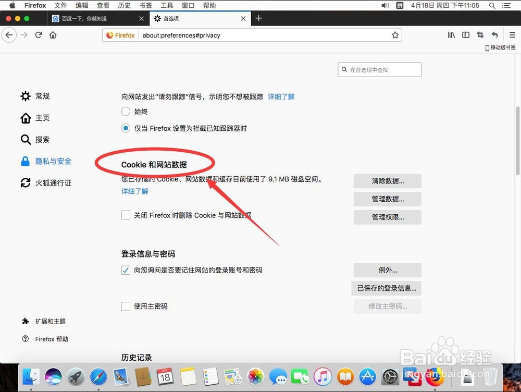Enable 关闭 Firefox 时删除 Cookie 与网站数据
This screenshot has width=521, height=392.
[x=126, y=215]
